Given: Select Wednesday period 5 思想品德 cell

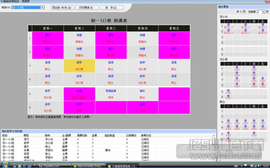Looking at the screenshot, I should click(111, 94).
